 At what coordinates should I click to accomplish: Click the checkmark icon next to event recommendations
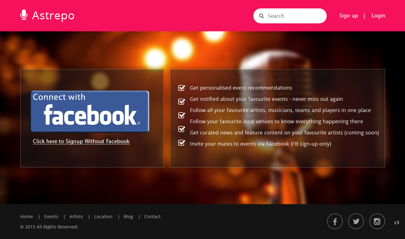[182, 88]
